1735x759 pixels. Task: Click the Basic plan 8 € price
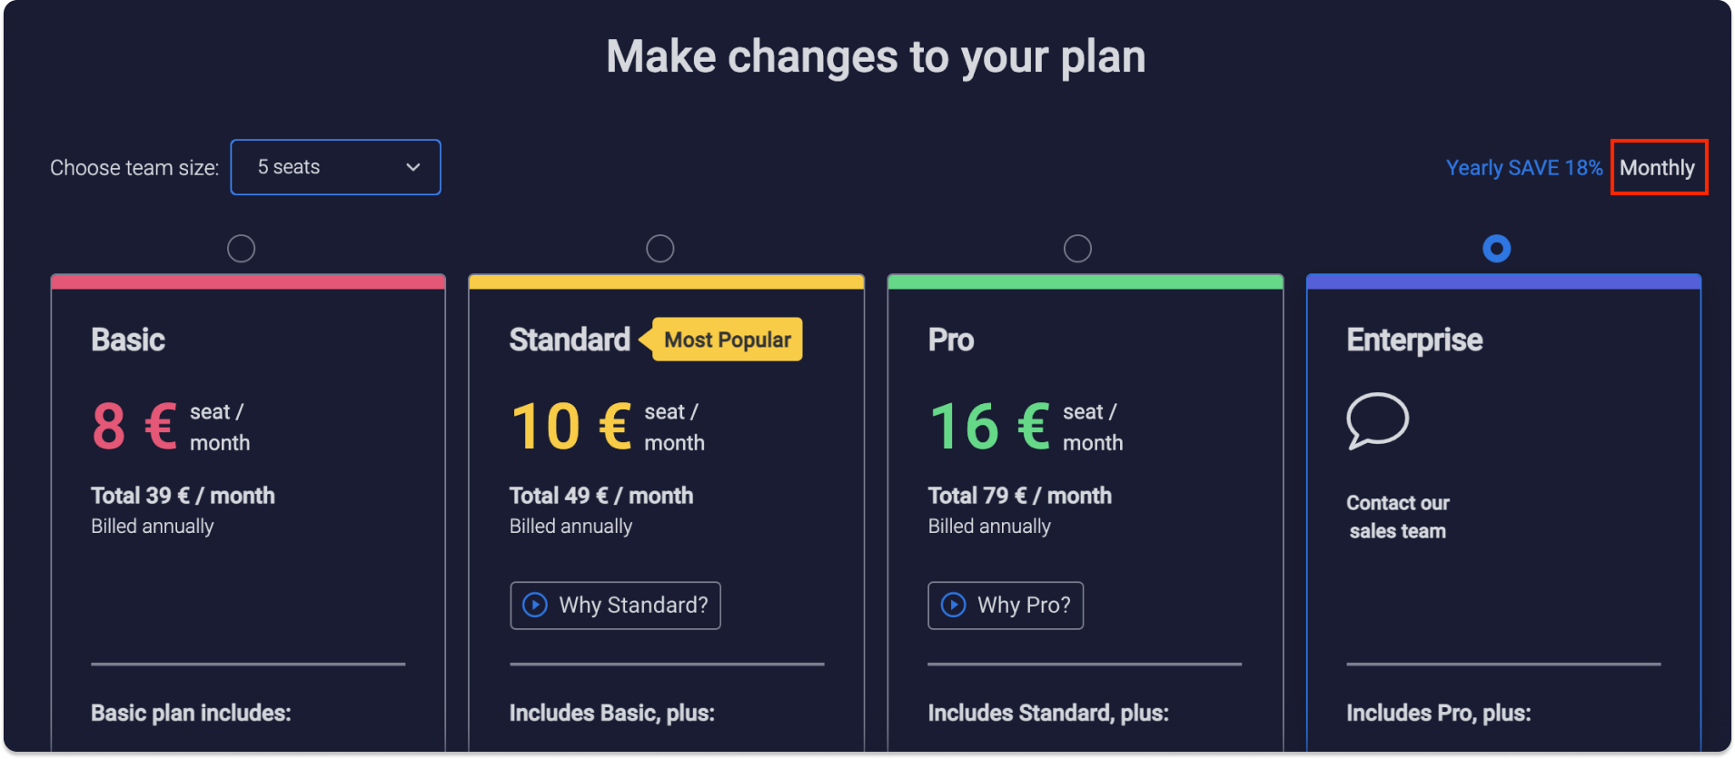(x=134, y=427)
